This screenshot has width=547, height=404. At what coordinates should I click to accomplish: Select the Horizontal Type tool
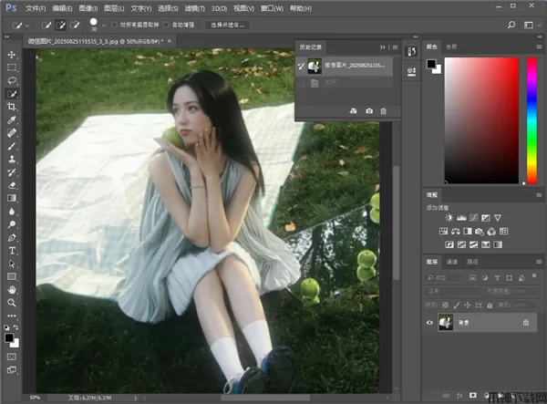coord(12,250)
